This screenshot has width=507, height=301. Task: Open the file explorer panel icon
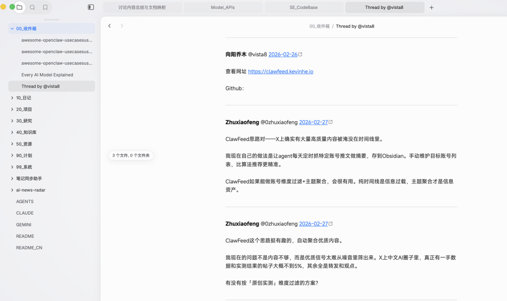pos(19,8)
